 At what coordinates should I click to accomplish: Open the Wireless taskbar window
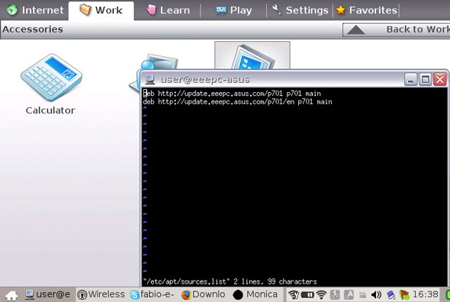pos(101,294)
